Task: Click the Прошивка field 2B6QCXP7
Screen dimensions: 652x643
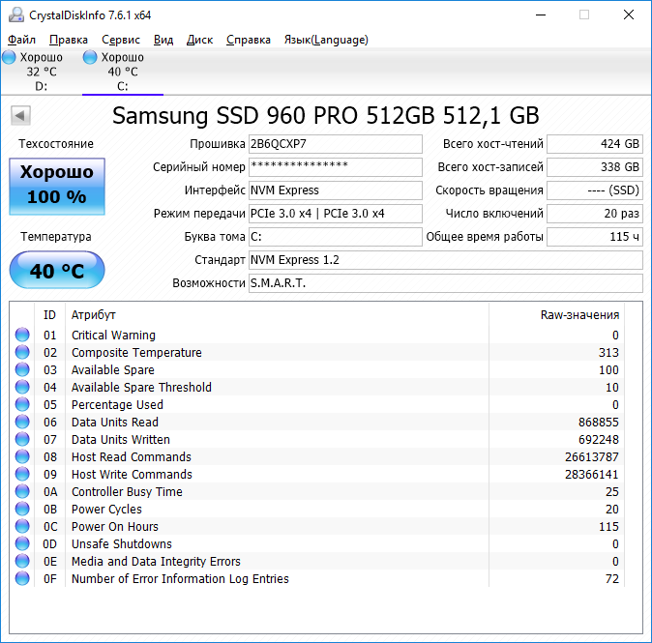Action: [336, 144]
